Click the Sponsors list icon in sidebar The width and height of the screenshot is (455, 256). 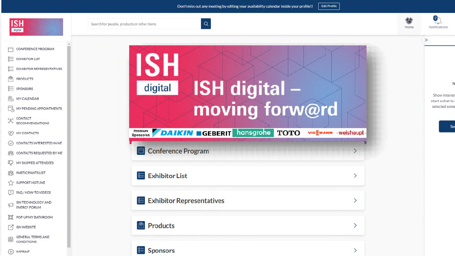pos(11,89)
